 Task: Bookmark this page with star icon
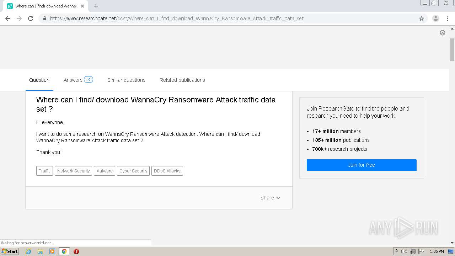click(x=422, y=18)
